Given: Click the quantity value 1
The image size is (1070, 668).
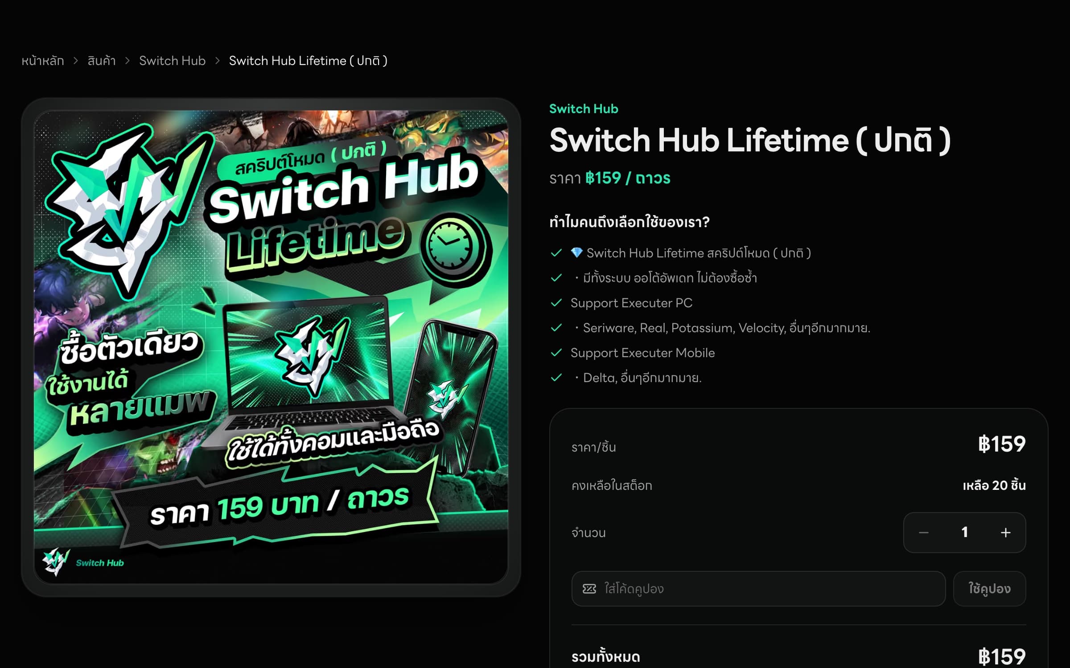Looking at the screenshot, I should tap(965, 532).
